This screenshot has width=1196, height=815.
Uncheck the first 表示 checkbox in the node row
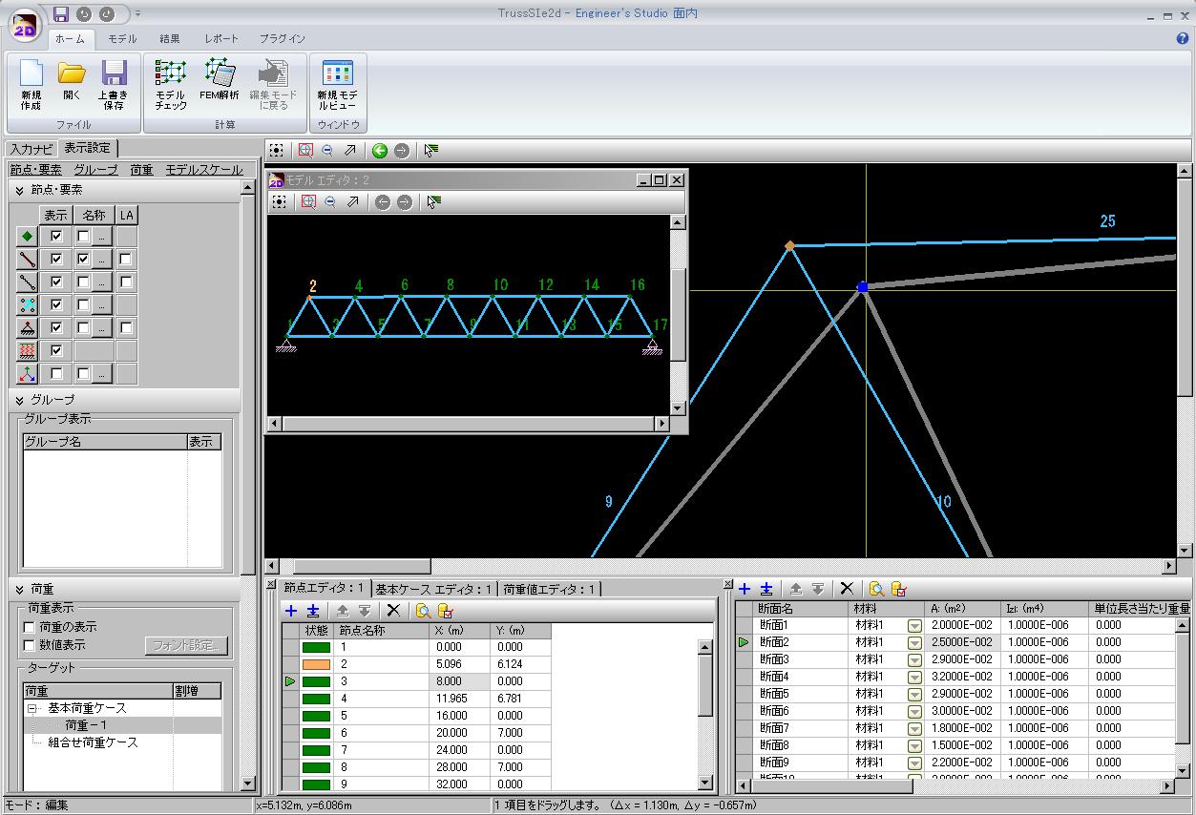pos(56,236)
